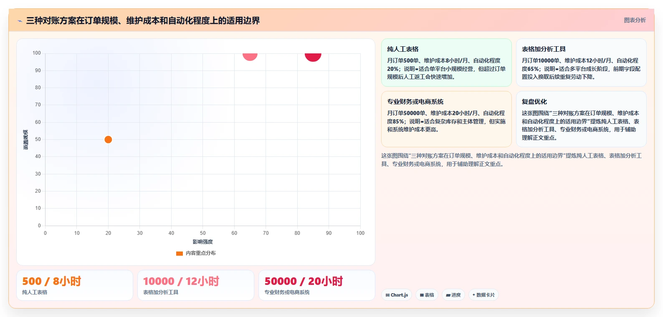The width and height of the screenshot is (663, 317).
Task: Open the 纯人工表格 info card
Action: click(446, 63)
